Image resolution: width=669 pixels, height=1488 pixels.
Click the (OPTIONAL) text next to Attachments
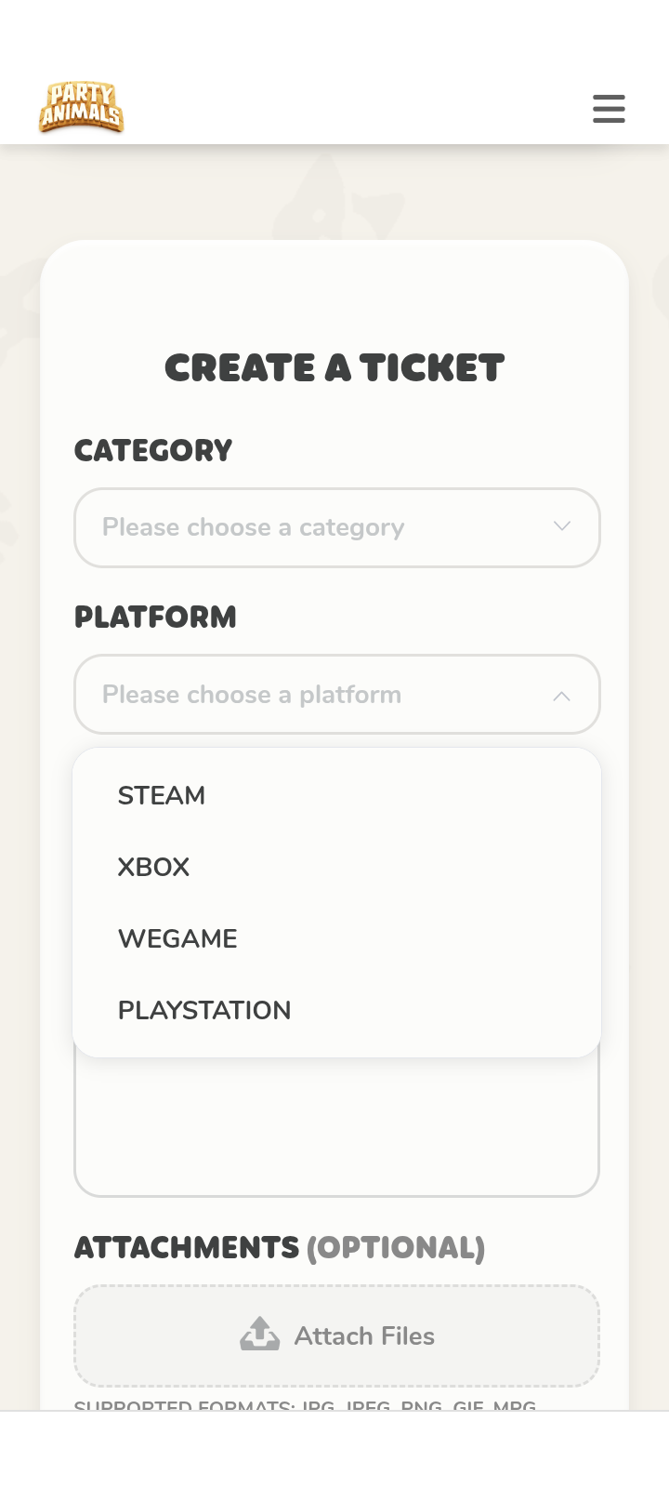[x=396, y=1248]
